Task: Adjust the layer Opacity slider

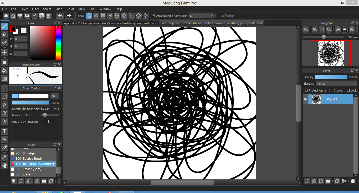Action: (x=331, y=77)
